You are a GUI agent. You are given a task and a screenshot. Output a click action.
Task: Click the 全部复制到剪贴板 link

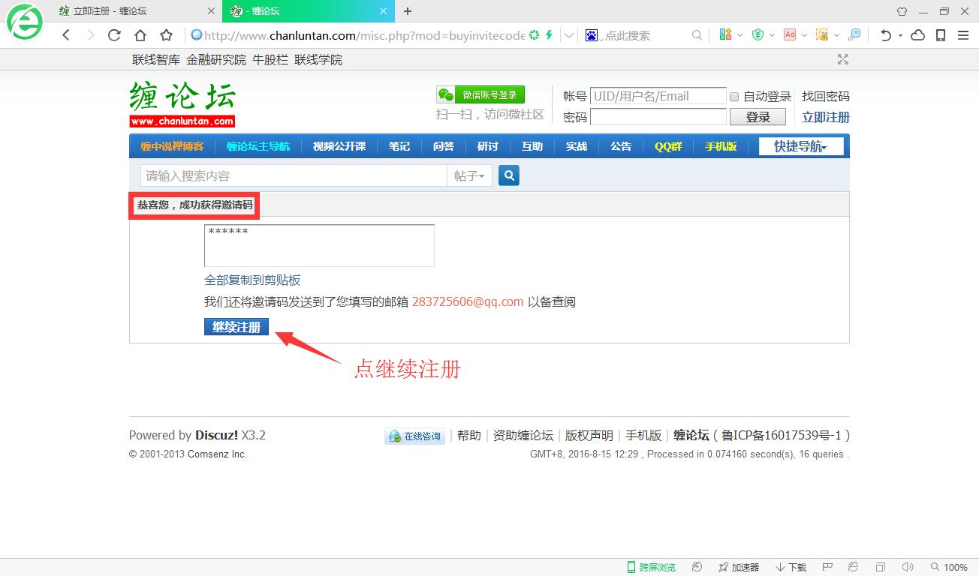pos(252,280)
